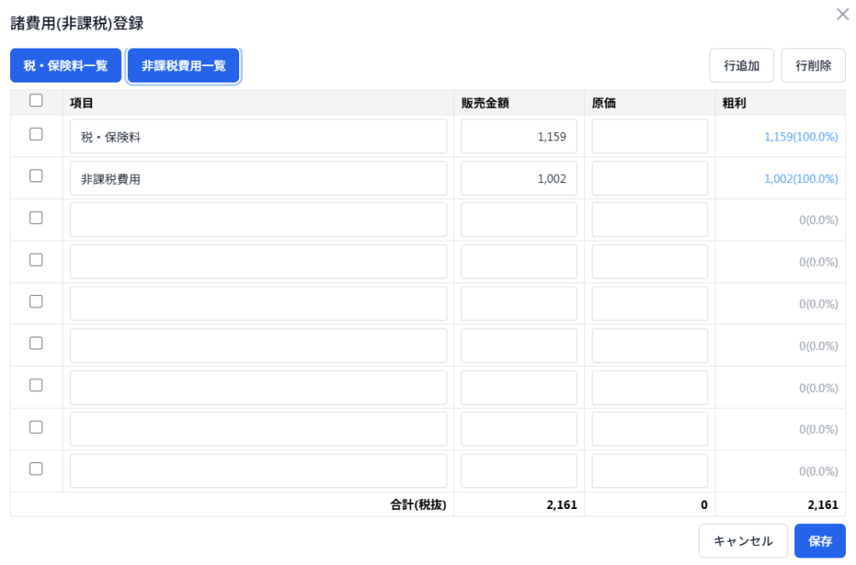
Task: Click the 税・保険料 item name field
Action: [x=258, y=136]
